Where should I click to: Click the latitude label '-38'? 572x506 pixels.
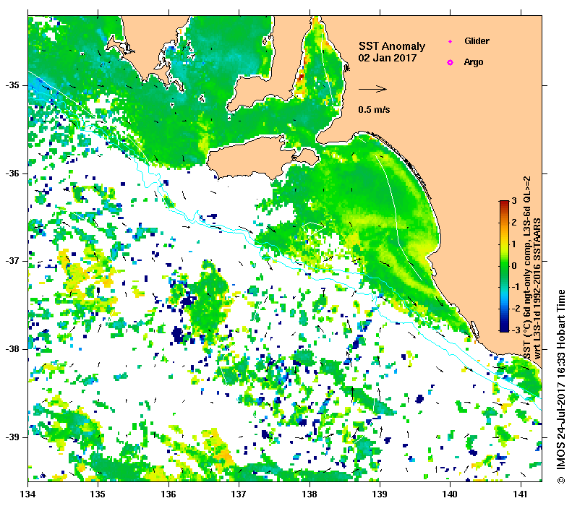coord(12,349)
